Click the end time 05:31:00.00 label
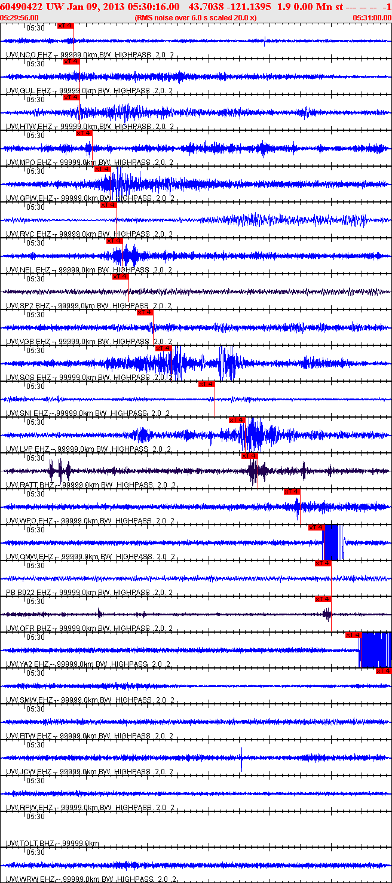This screenshot has width=392, height=883. [372, 18]
